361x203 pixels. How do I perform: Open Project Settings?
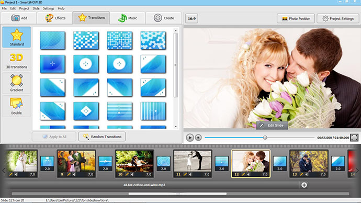[338, 18]
